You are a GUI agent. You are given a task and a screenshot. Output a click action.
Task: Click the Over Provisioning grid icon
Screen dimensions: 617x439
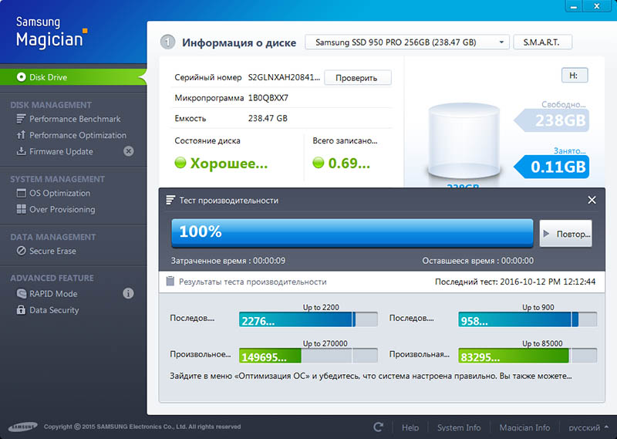point(22,210)
